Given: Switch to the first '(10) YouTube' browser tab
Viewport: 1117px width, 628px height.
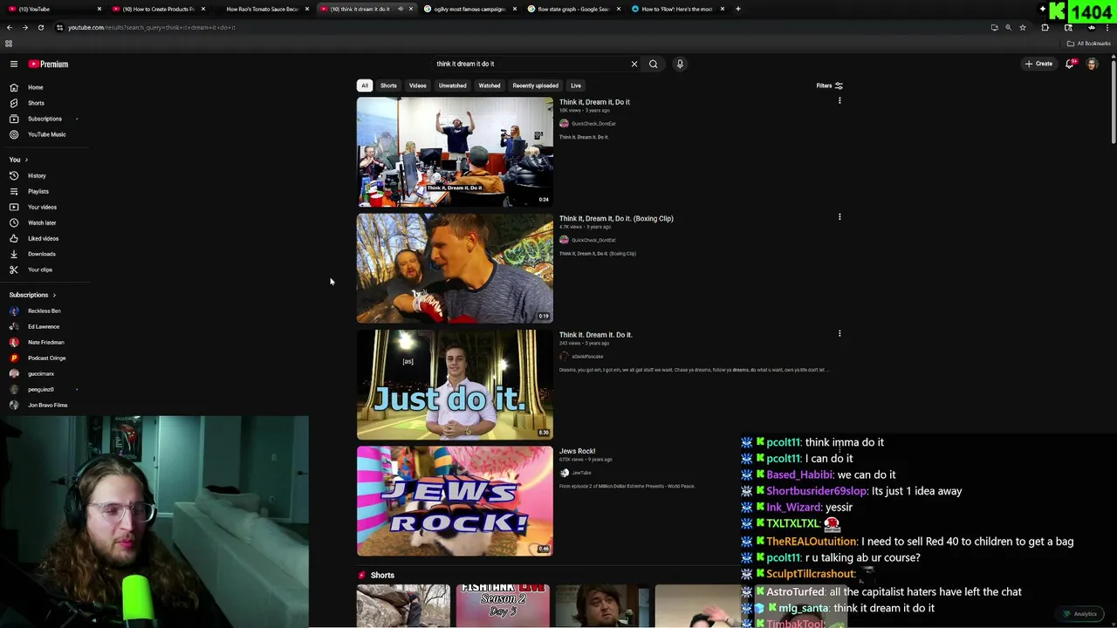Looking at the screenshot, I should pyautogui.click(x=54, y=9).
